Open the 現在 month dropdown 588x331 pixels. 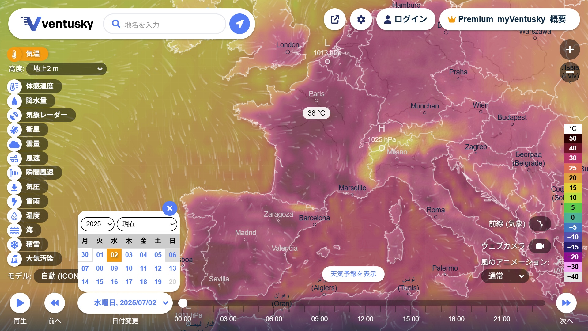point(147,224)
